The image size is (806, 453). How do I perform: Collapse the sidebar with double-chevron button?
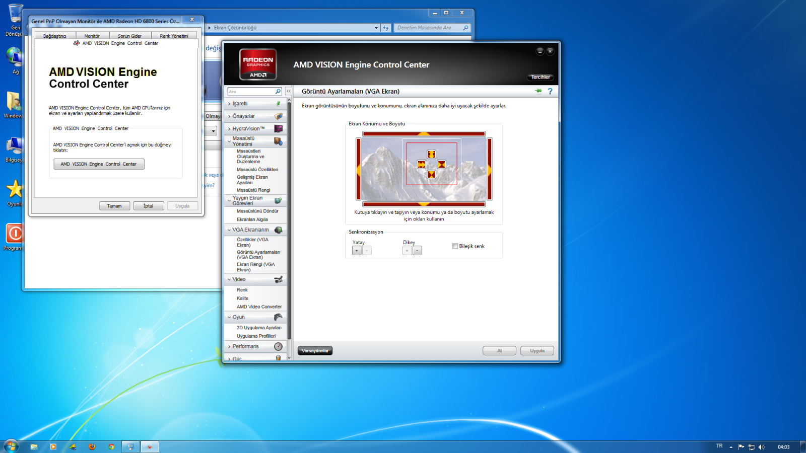click(289, 91)
